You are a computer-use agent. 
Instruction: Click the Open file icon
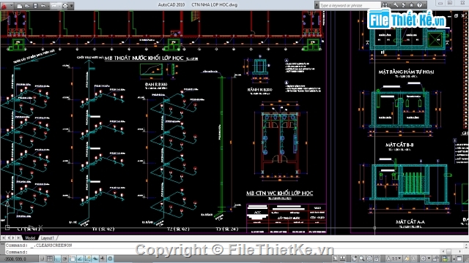point(27,6)
